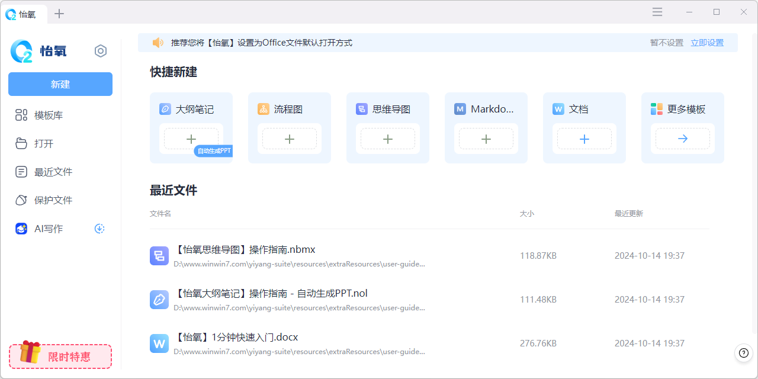Screen dimensions: 758x379
Task: Open the help question mark button
Action: tap(743, 353)
